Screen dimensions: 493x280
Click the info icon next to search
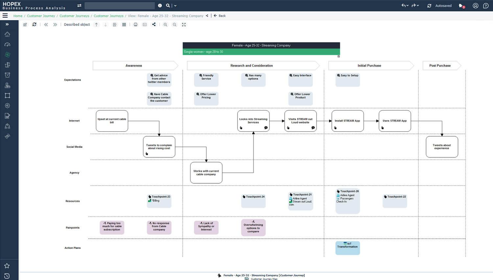click(160, 6)
